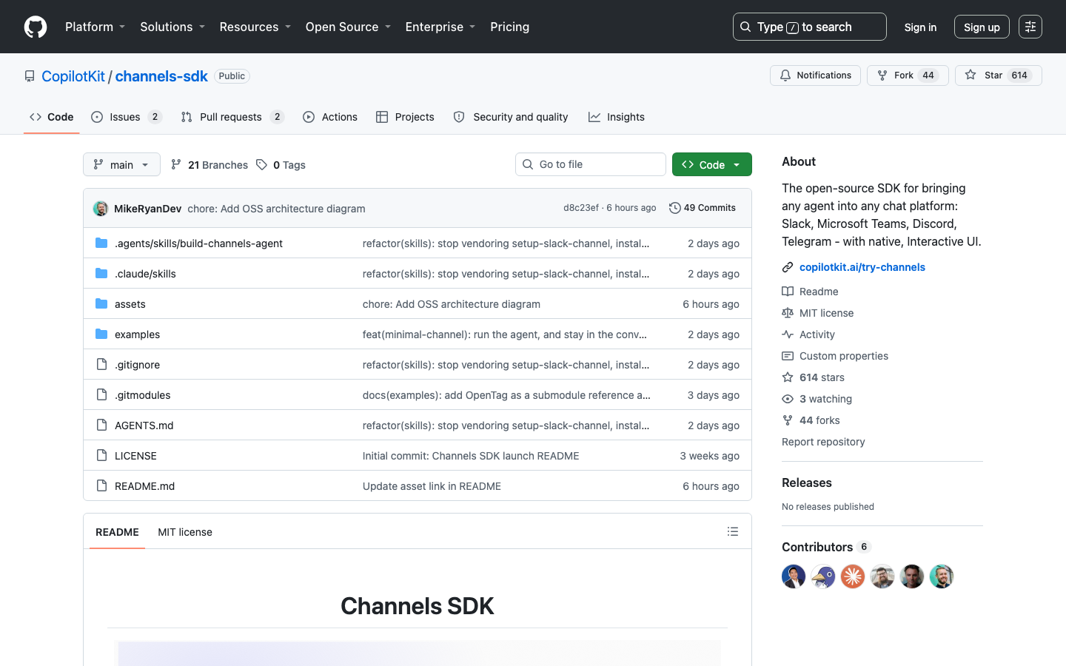Screen dimensions: 1066x666
Task: Open the LICENSE file
Action: [135, 456]
